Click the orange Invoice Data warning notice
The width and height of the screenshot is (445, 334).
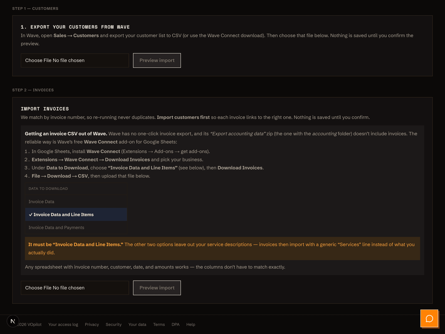(x=222, y=248)
